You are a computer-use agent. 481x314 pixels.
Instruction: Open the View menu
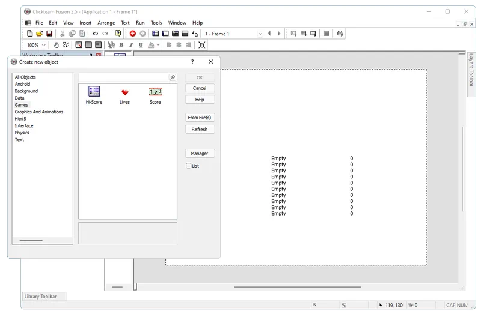point(69,23)
